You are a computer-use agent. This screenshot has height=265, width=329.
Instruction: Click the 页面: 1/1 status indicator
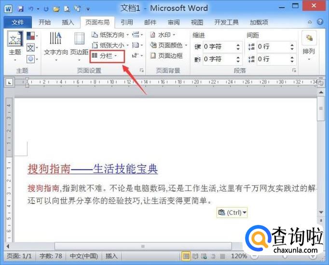tap(19, 256)
